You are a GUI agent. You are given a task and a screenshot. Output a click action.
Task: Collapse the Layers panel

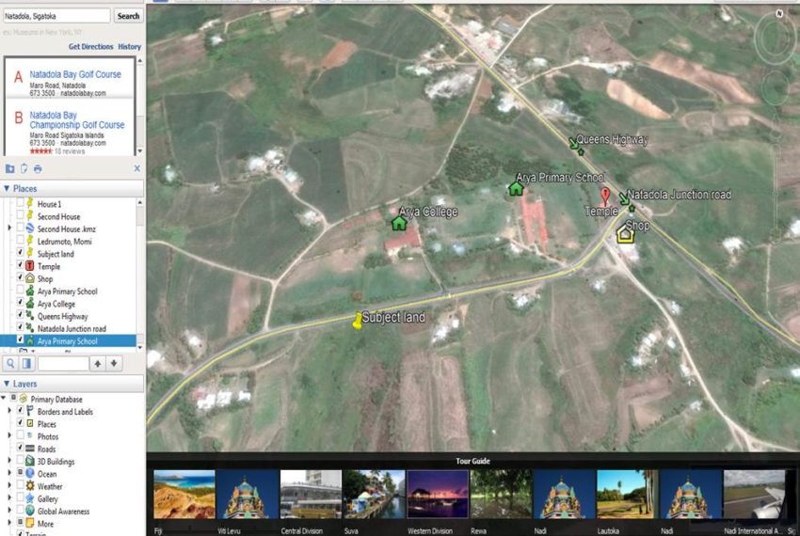tap(7, 384)
